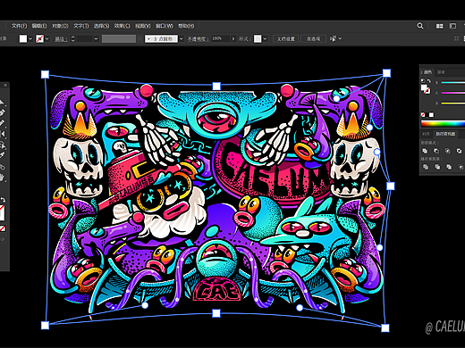Click the 首选项 button

(x=313, y=38)
